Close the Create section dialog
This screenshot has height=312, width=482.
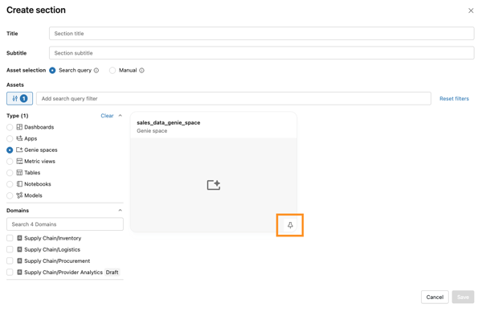point(471,10)
